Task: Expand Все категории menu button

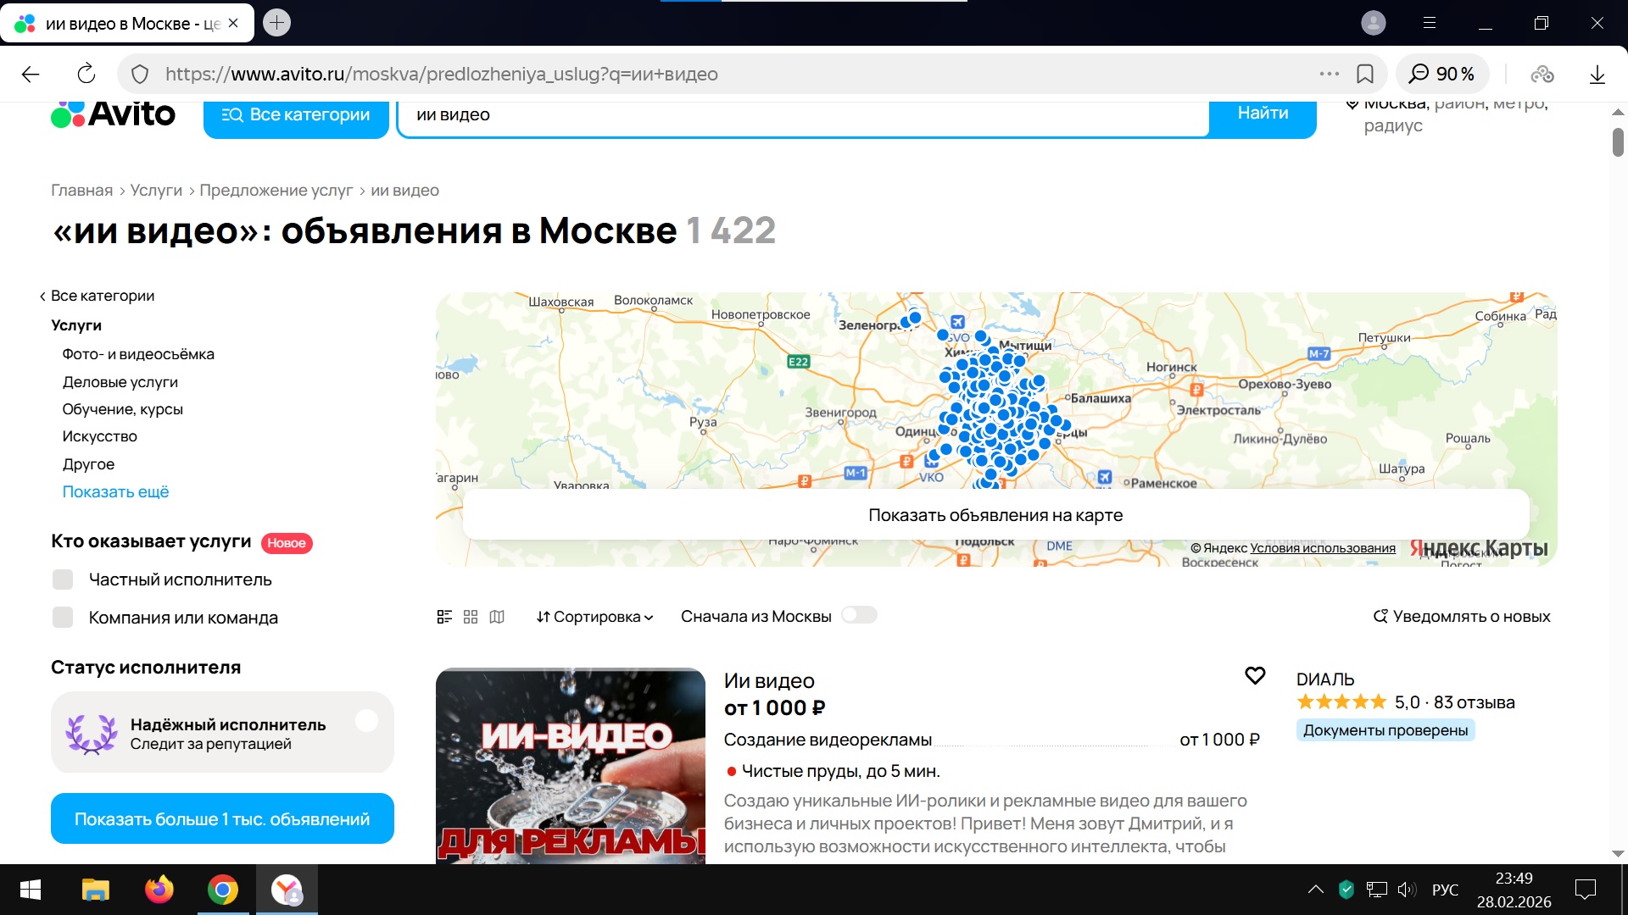Action: click(x=296, y=114)
